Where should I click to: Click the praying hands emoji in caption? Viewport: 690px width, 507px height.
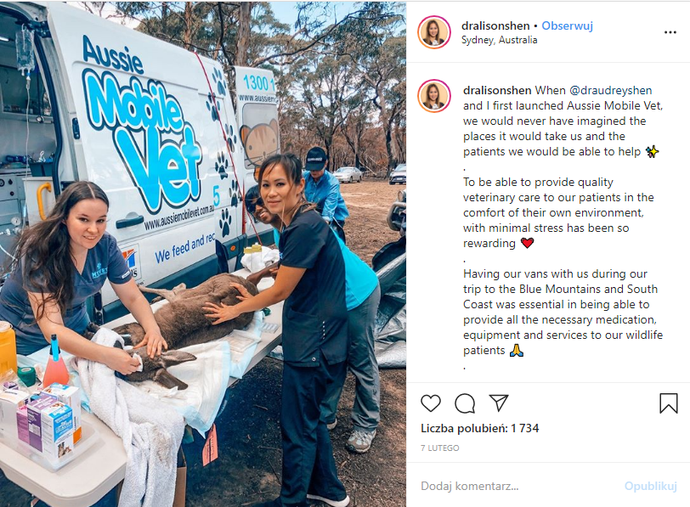point(516,351)
